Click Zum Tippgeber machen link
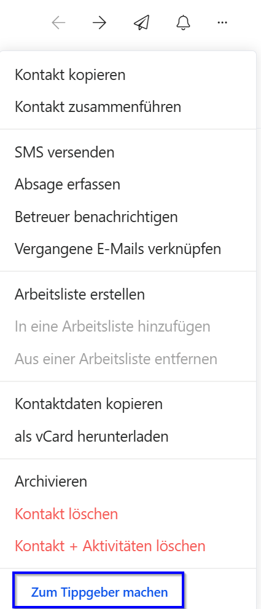Image resolution: width=261 pixels, height=609 pixels. click(x=99, y=592)
